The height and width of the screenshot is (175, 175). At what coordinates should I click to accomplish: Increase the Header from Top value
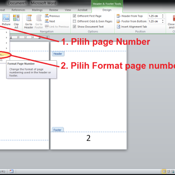[x=163, y=15]
